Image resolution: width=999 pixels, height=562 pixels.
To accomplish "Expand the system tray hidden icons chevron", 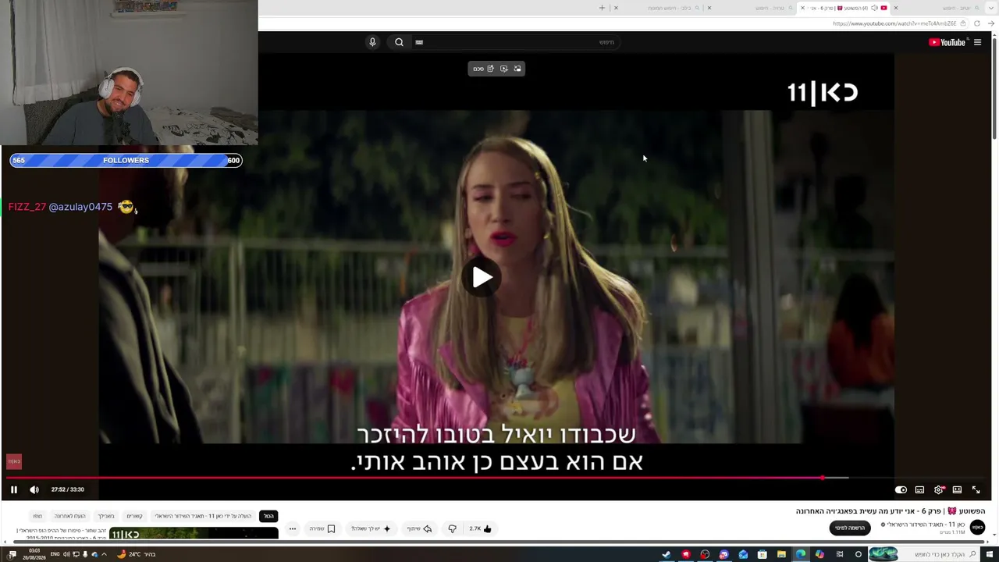I will pos(104,555).
